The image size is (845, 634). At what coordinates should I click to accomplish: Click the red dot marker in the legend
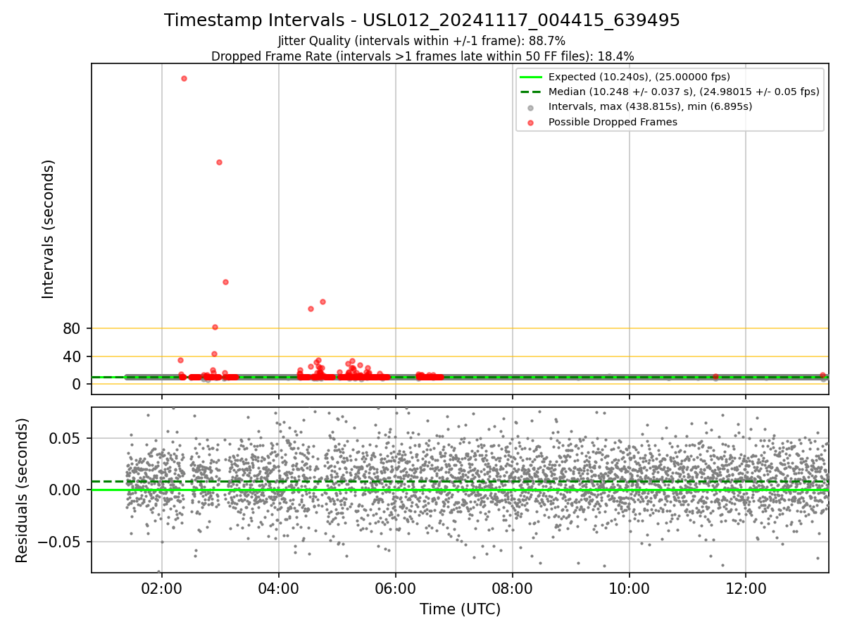pos(531,123)
